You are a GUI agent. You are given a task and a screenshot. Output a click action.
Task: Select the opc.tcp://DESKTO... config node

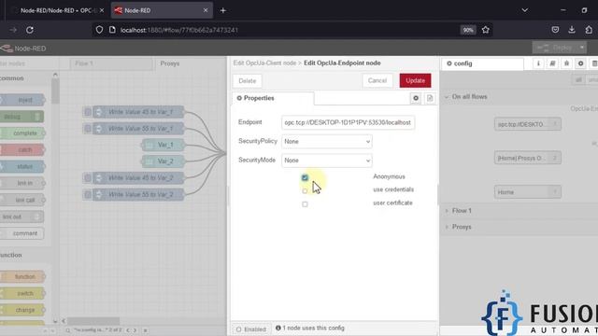point(527,124)
